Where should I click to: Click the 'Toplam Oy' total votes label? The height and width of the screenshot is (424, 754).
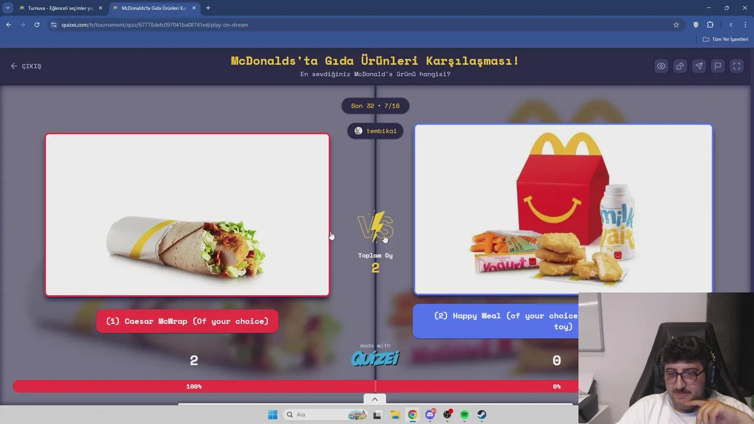375,256
